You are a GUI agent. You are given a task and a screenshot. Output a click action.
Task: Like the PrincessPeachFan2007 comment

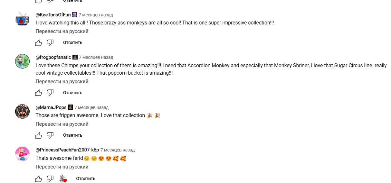(x=39, y=178)
